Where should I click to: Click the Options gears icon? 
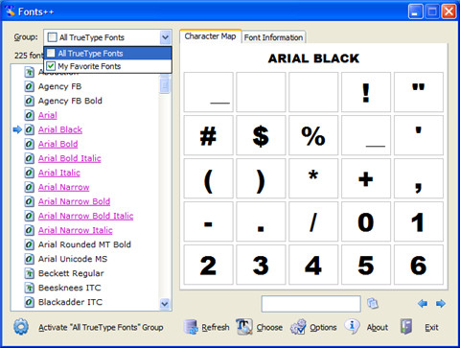[x=298, y=327]
